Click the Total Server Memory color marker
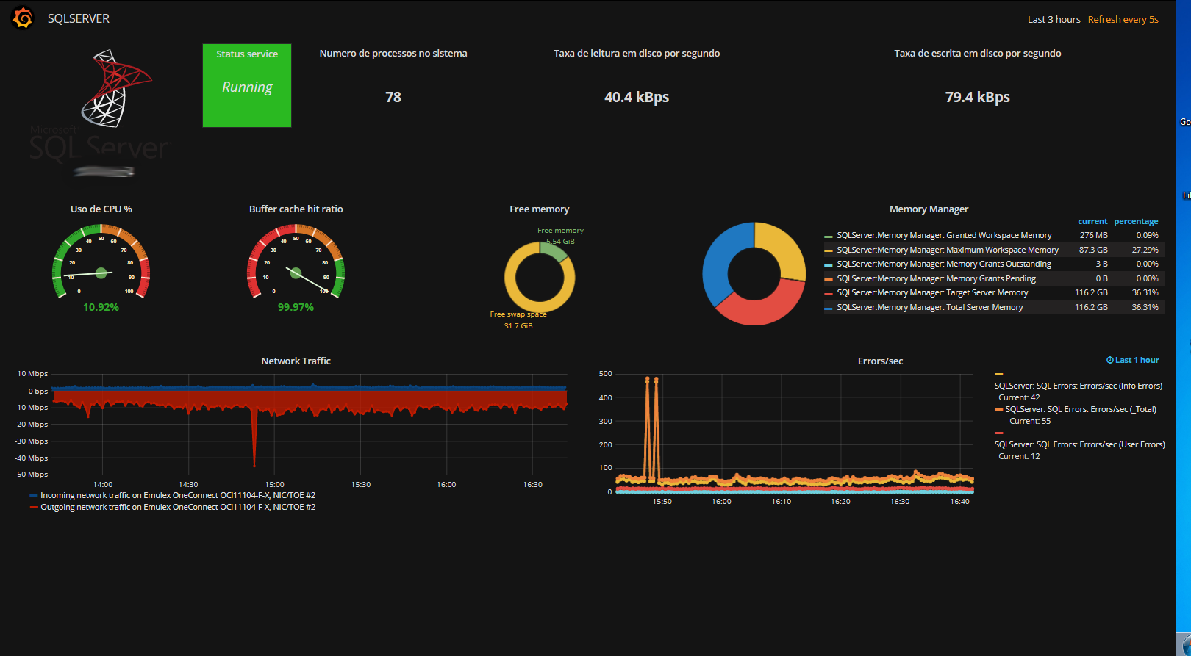The image size is (1191, 656). pyautogui.click(x=829, y=309)
